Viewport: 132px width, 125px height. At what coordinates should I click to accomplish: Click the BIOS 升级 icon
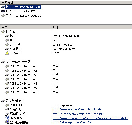pos(7,118)
